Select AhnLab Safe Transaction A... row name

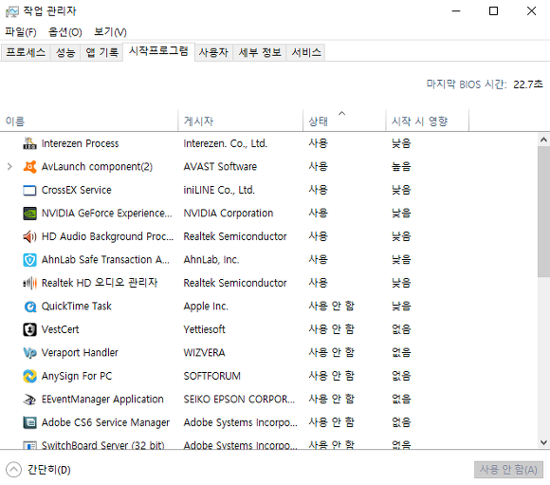[105, 259]
